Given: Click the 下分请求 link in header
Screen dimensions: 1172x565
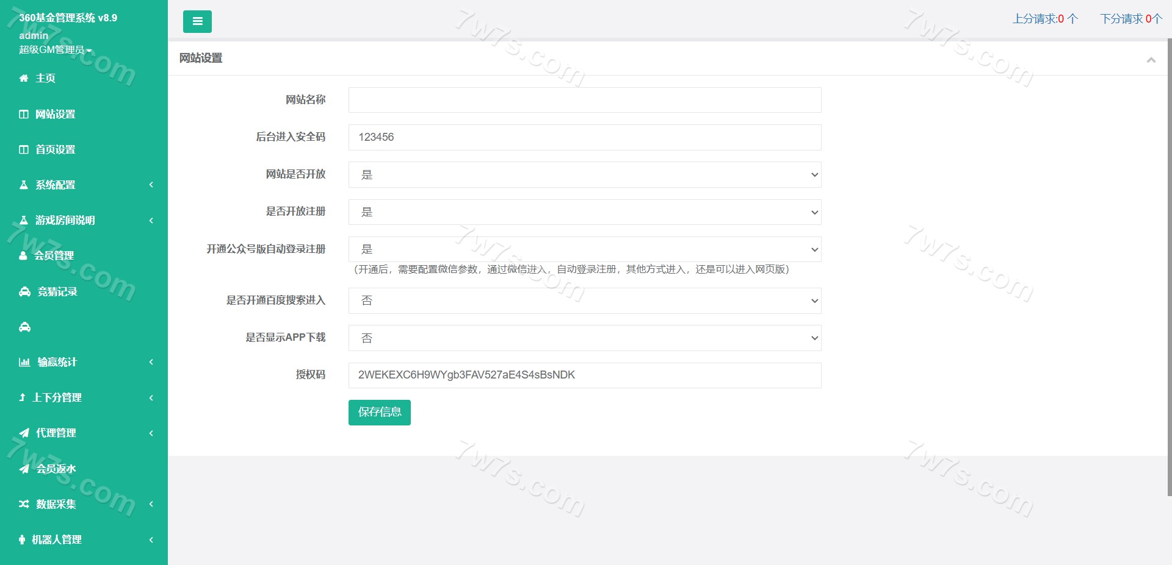Looking at the screenshot, I should pyautogui.click(x=1130, y=19).
